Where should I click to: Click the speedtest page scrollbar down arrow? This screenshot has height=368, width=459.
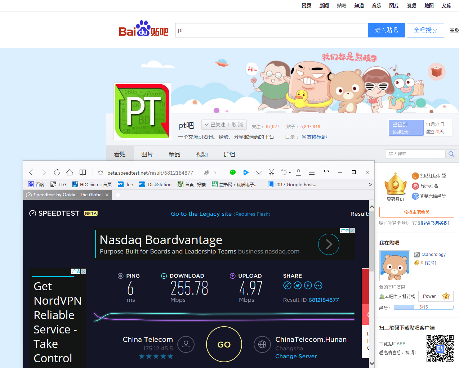pos(372,363)
